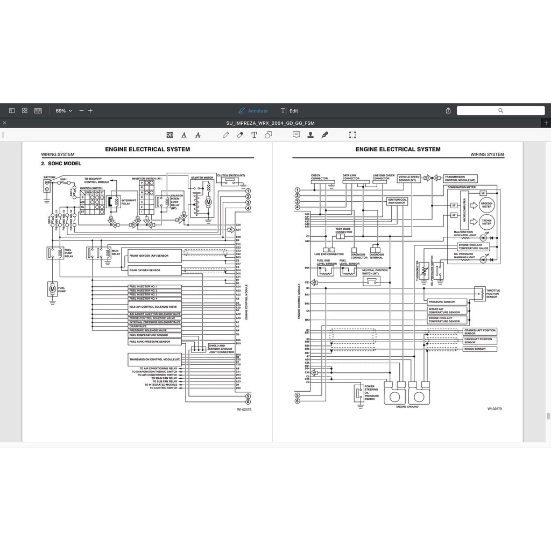Select the pencil drawing tool
The image size is (551, 551).
pyautogui.click(x=226, y=135)
